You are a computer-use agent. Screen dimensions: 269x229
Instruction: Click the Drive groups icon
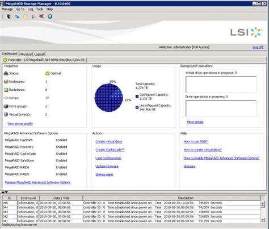6,106
